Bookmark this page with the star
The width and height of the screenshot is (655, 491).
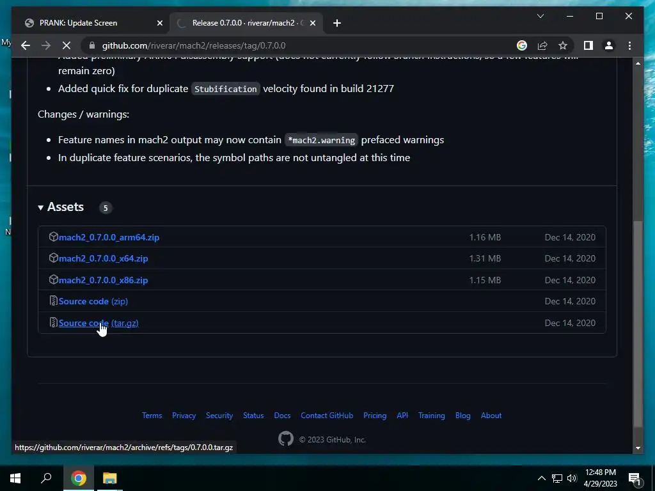pos(563,45)
